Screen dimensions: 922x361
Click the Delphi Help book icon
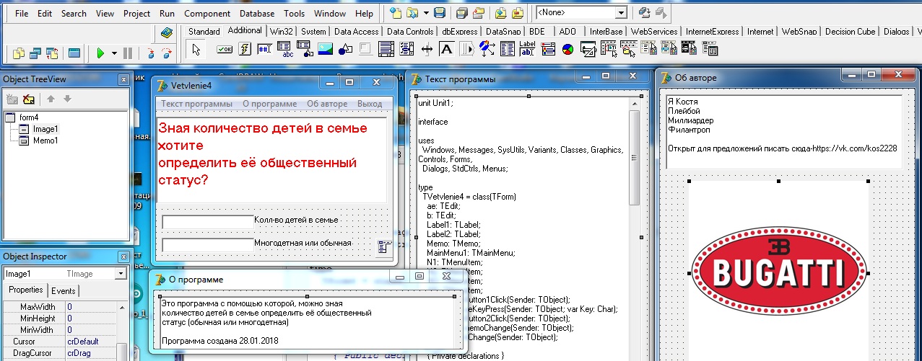pos(167,32)
